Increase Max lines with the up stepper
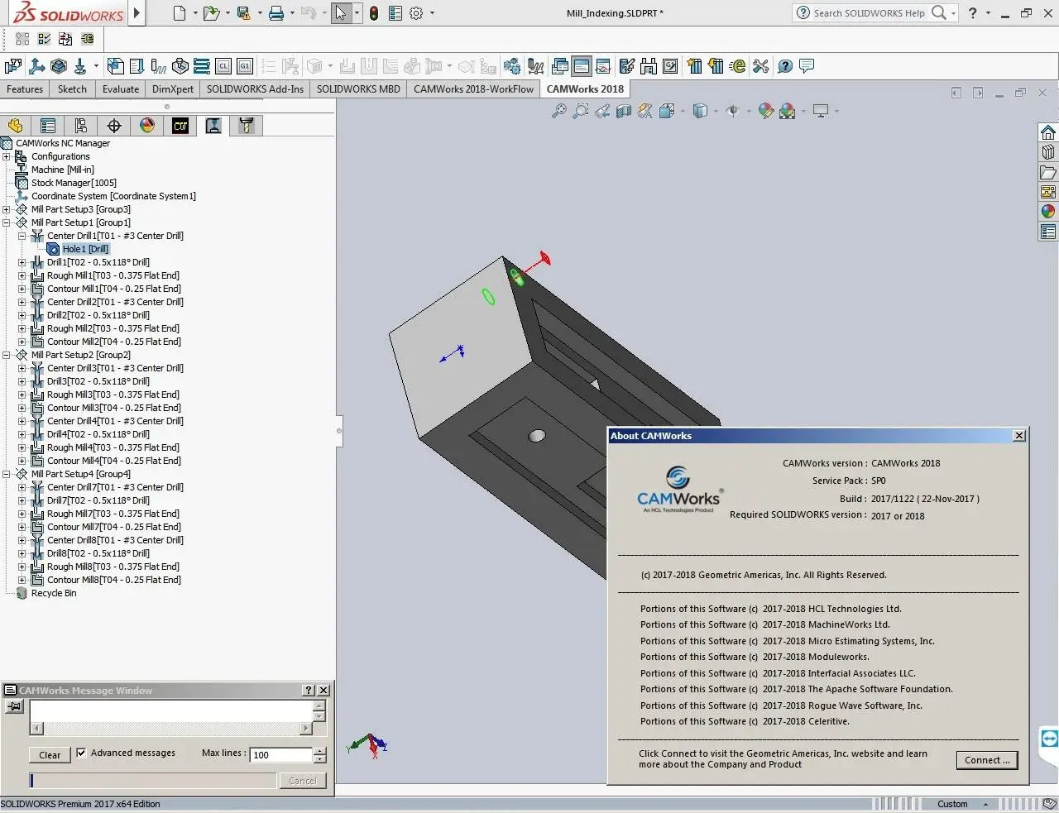Viewport: 1059px width, 813px height. coord(320,751)
